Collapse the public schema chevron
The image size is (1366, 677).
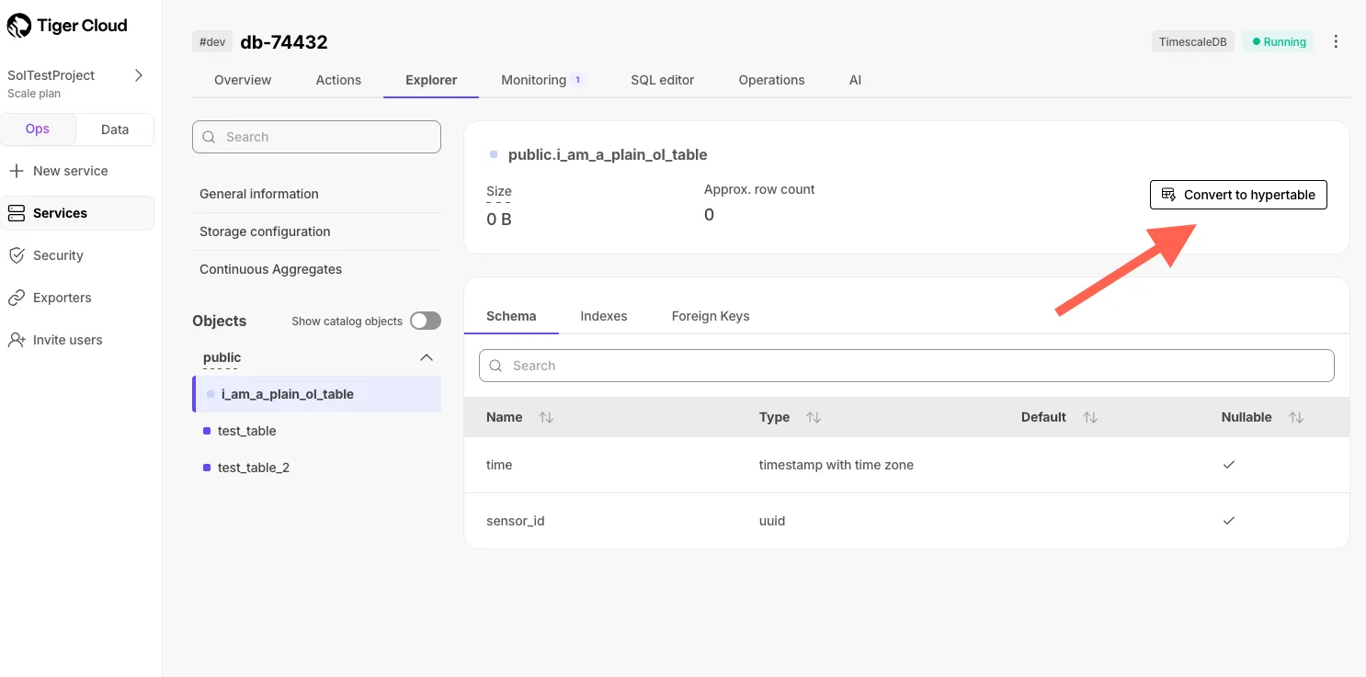point(427,357)
